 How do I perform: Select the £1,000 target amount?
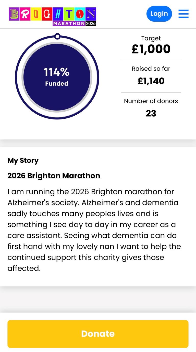[x=151, y=49]
